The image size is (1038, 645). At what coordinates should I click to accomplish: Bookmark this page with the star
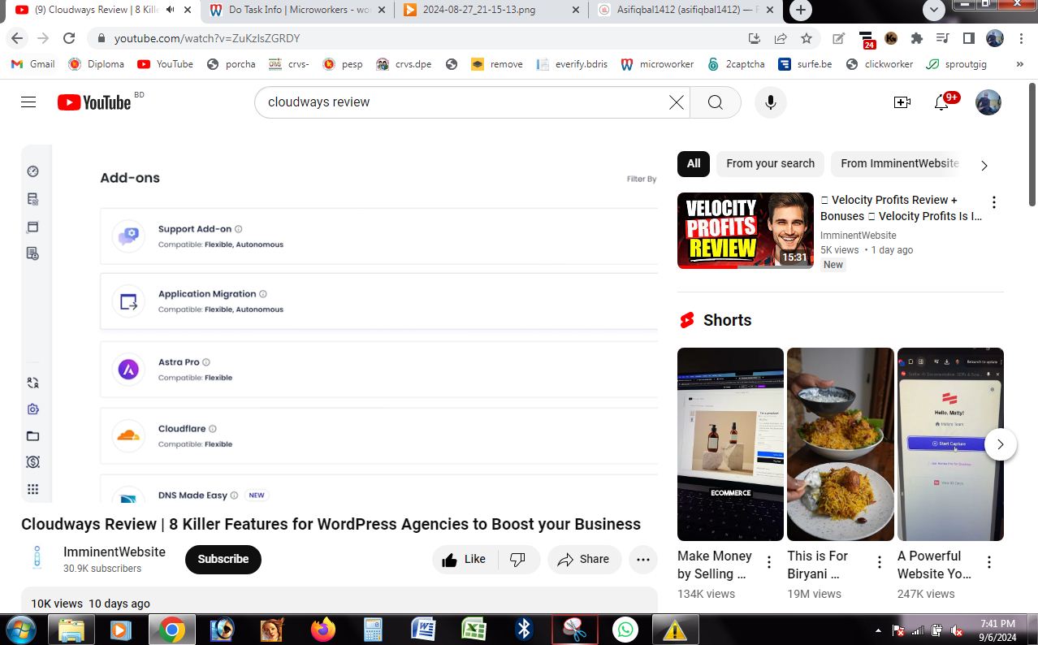[806, 38]
